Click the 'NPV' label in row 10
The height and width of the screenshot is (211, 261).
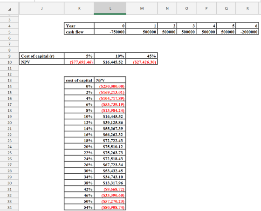click(x=41, y=62)
